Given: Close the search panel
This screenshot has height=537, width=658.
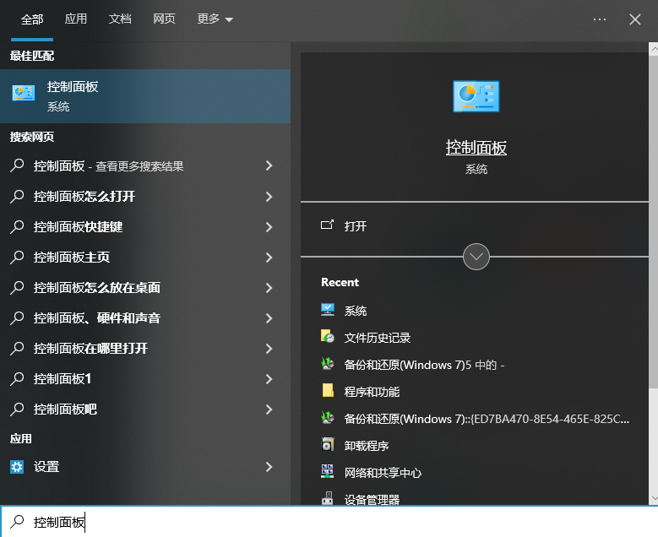Looking at the screenshot, I should point(635,19).
